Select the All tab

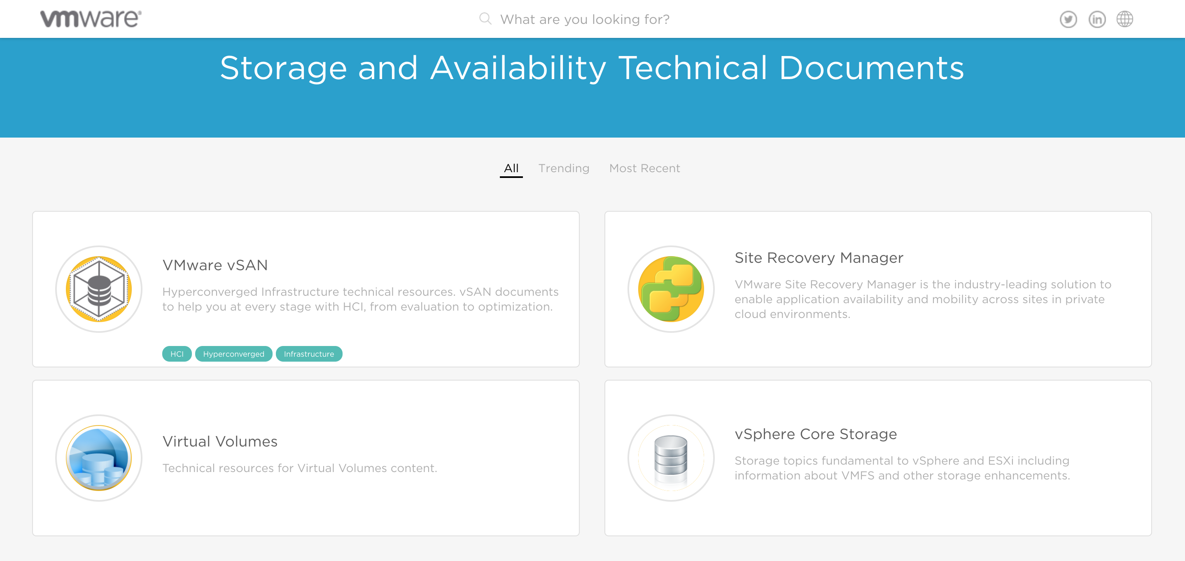click(x=511, y=168)
